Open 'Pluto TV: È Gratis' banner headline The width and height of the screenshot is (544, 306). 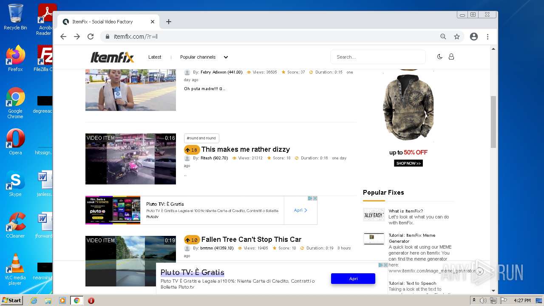pos(193,272)
